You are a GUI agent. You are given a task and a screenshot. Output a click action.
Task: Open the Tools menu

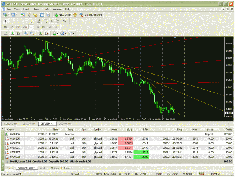click(46, 9)
